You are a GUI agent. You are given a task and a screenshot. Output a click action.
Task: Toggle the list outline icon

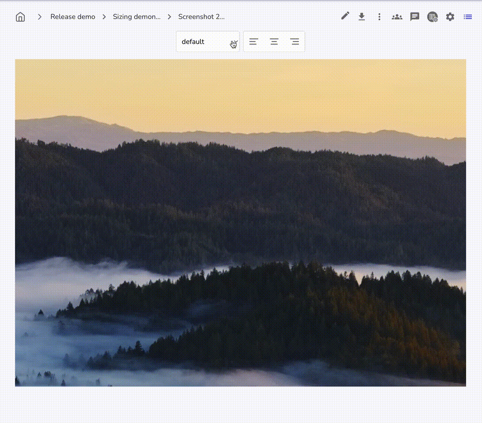pos(468,17)
